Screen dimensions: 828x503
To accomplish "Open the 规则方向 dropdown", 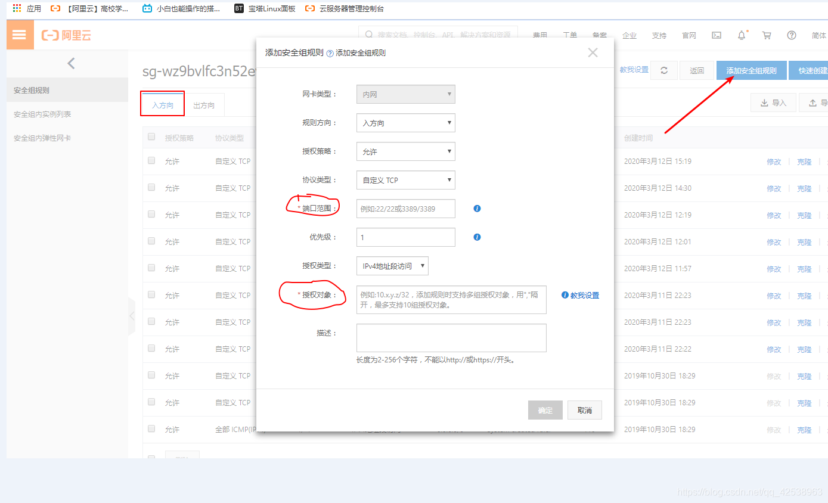I will (x=405, y=123).
